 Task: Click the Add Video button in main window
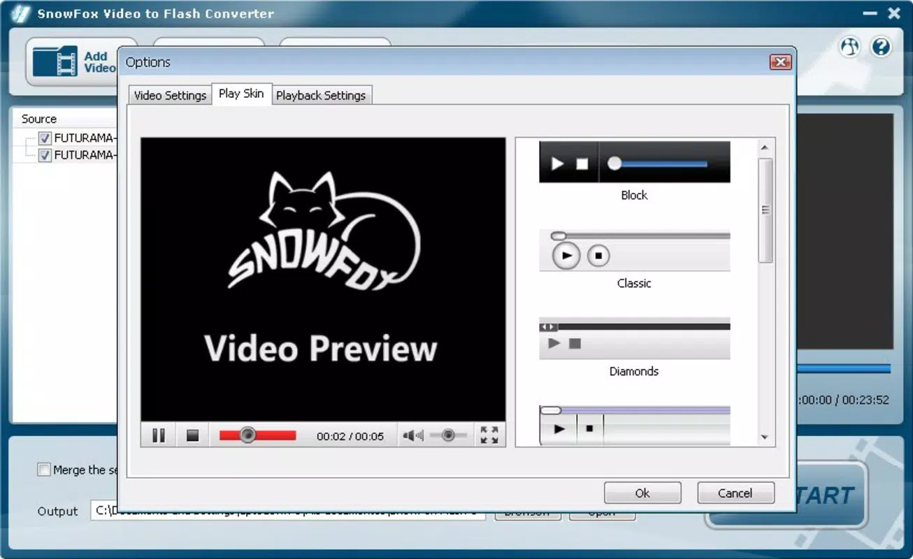pos(73,61)
